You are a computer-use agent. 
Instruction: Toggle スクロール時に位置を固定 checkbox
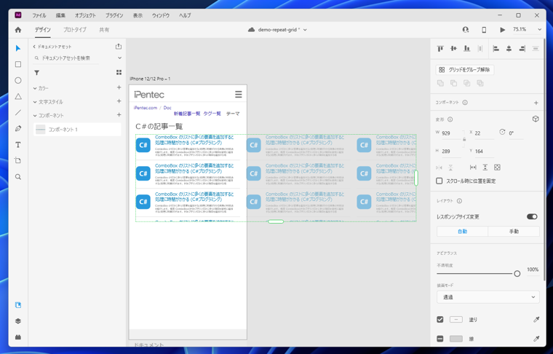pyautogui.click(x=439, y=181)
